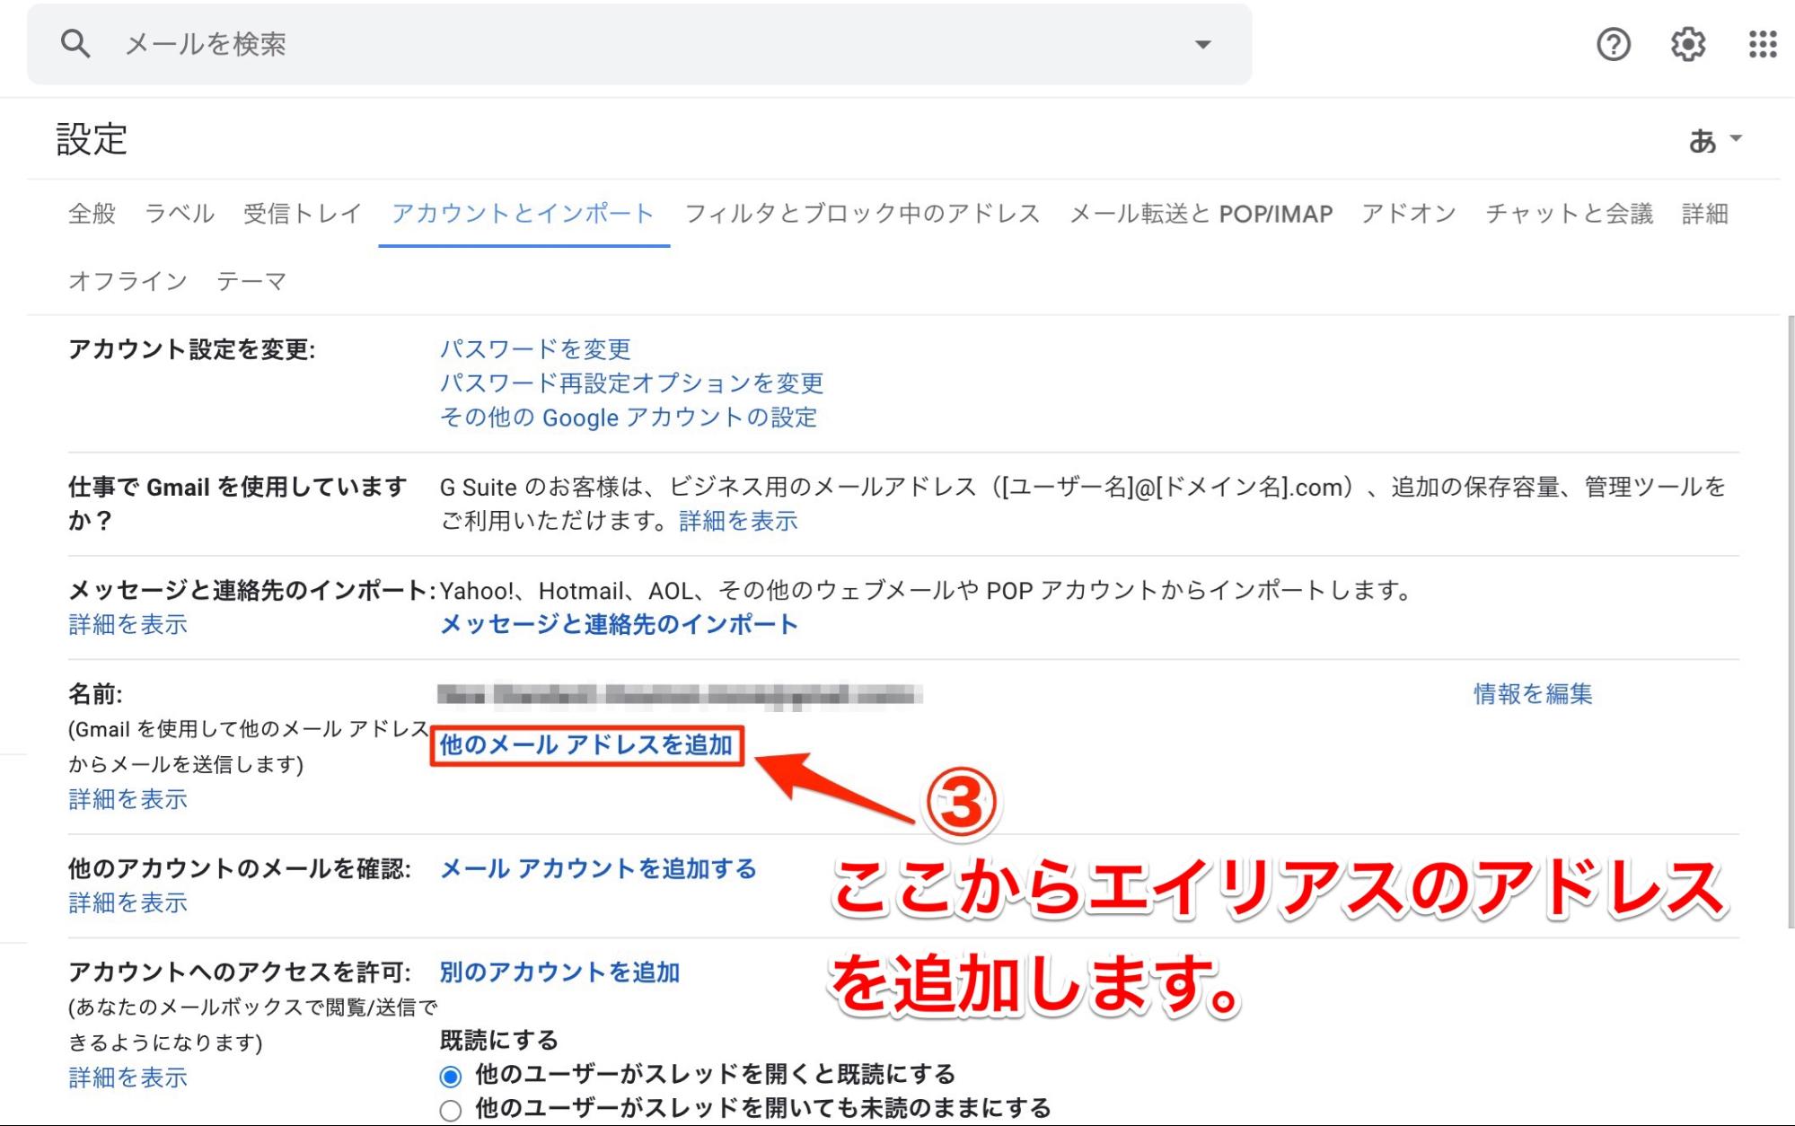Click パスワード再設定オプションを変更 link

click(x=631, y=383)
